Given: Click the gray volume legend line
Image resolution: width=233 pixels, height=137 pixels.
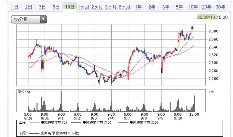Looking at the screenshot, I should pos(34,133).
